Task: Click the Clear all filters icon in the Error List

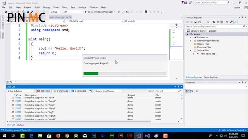Action: point(91,91)
